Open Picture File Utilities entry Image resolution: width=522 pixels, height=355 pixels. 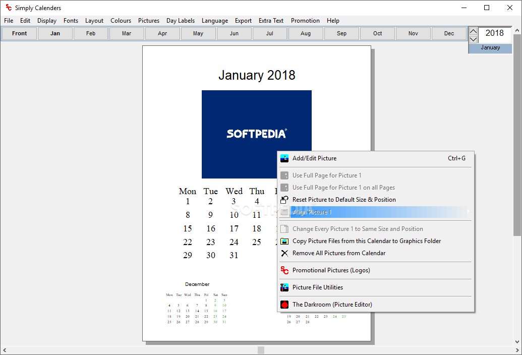[318, 287]
